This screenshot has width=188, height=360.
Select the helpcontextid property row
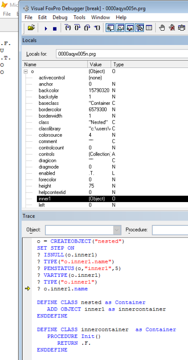[x=112, y=193]
